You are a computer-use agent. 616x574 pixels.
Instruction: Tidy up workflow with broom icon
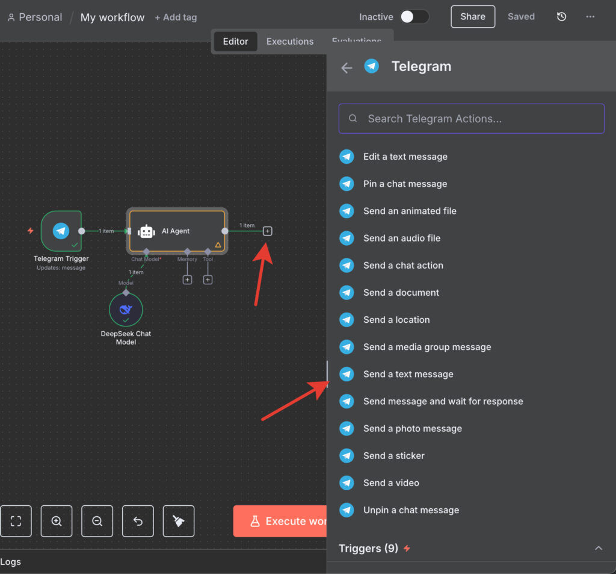pyautogui.click(x=179, y=521)
